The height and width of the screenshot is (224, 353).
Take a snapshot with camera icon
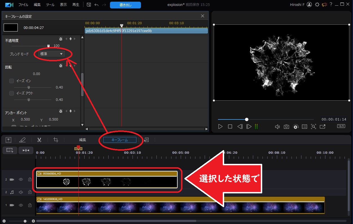(286, 127)
